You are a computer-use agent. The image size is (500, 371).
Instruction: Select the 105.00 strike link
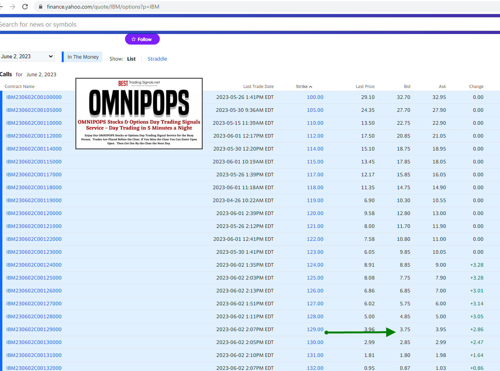coord(315,110)
